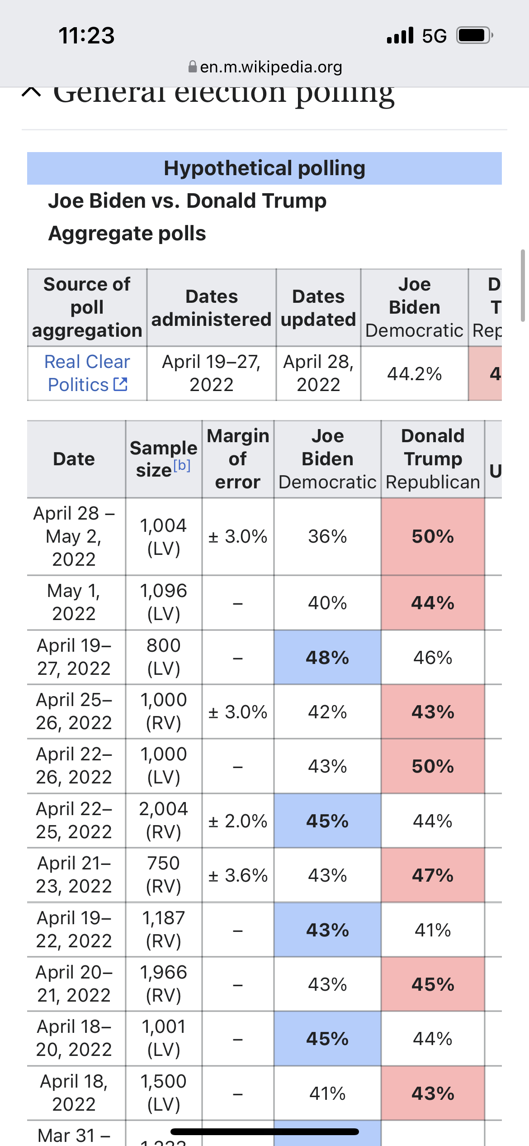
Task: Click the Hypothetical polling blue header
Action: click(264, 168)
